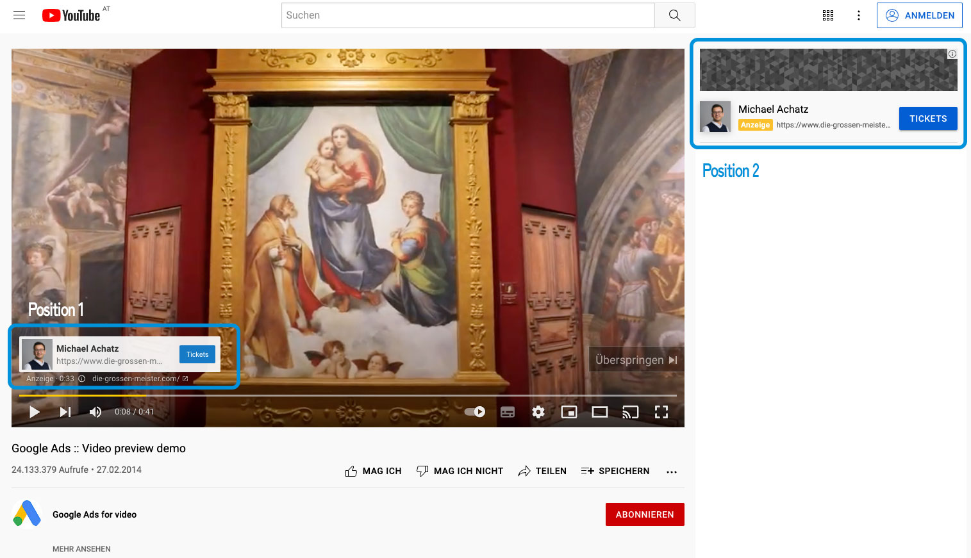Share the video via TEILEN
This screenshot has height=558, width=971.
[542, 471]
